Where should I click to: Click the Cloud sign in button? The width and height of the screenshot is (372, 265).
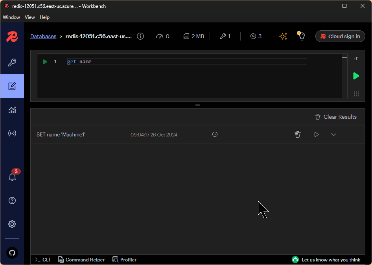click(x=340, y=36)
